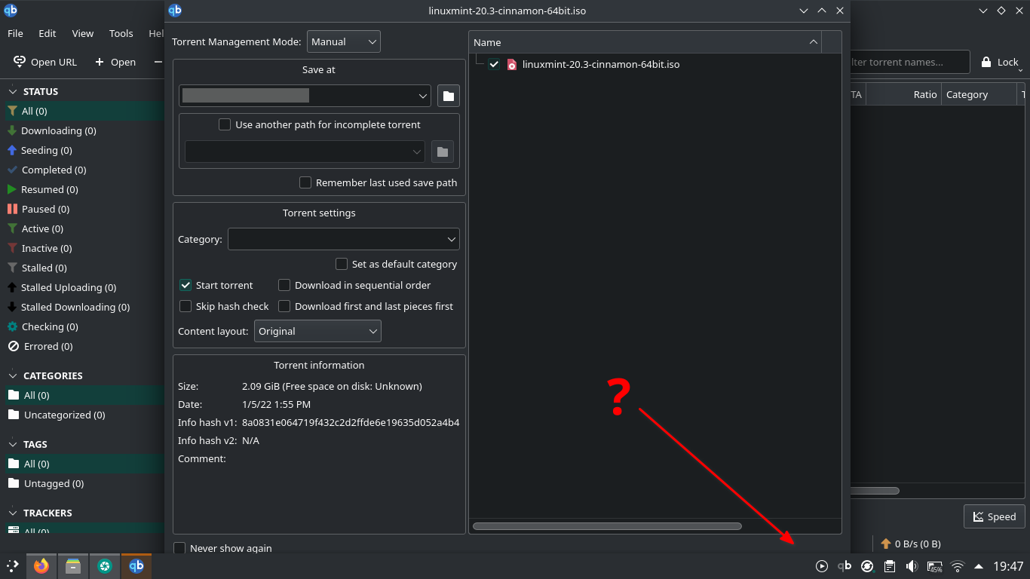Open the Torrent Management Mode dropdown

(343, 41)
